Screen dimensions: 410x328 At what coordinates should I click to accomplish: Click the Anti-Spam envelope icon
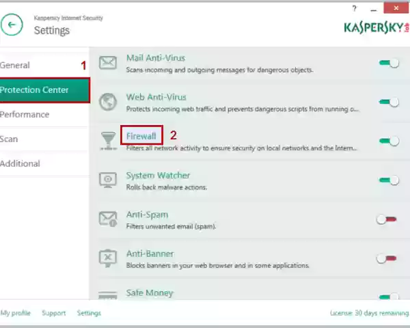(108, 219)
